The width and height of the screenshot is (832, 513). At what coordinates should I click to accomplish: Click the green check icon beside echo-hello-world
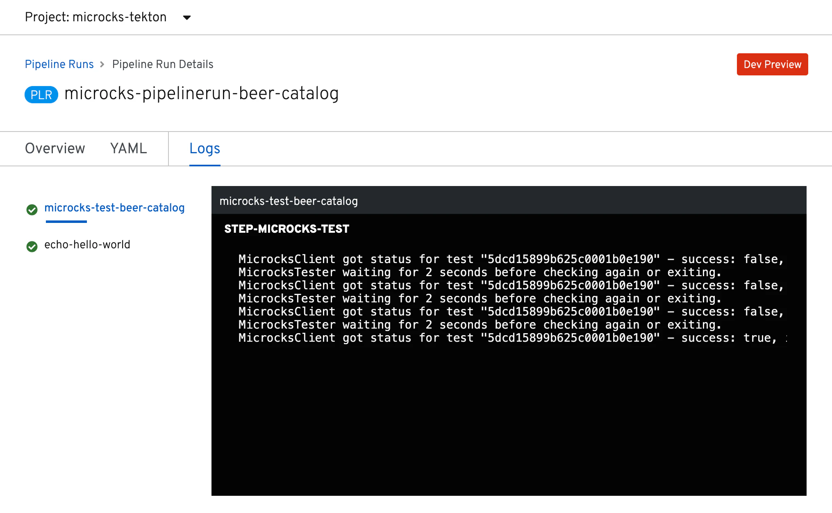coord(32,246)
